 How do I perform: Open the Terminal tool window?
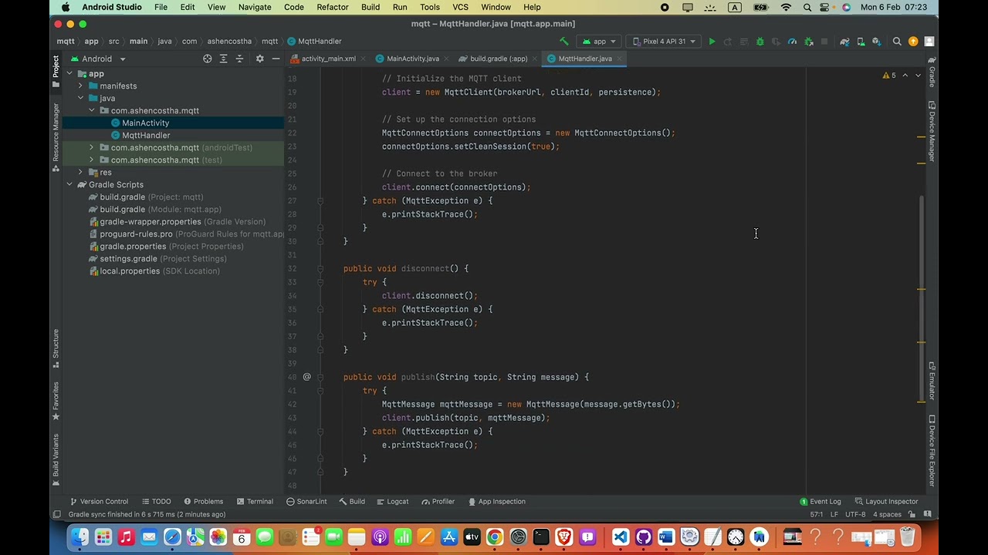tap(255, 502)
